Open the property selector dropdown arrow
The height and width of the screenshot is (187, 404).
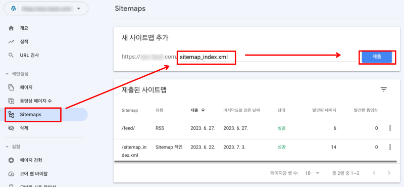[79, 9]
